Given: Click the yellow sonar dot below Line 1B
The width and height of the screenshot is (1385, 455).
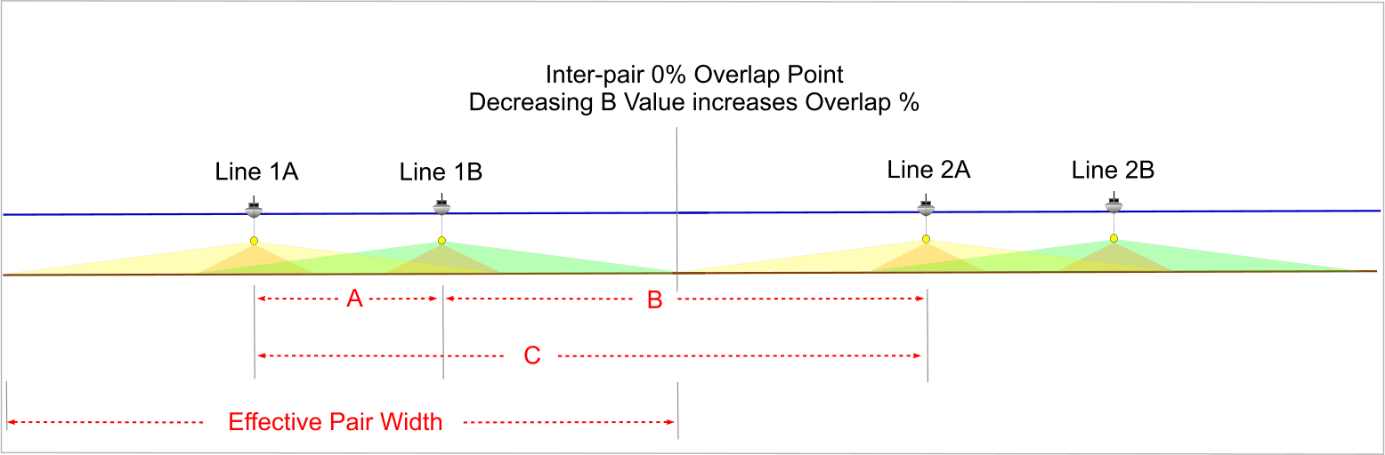Looking at the screenshot, I should click(x=441, y=241).
